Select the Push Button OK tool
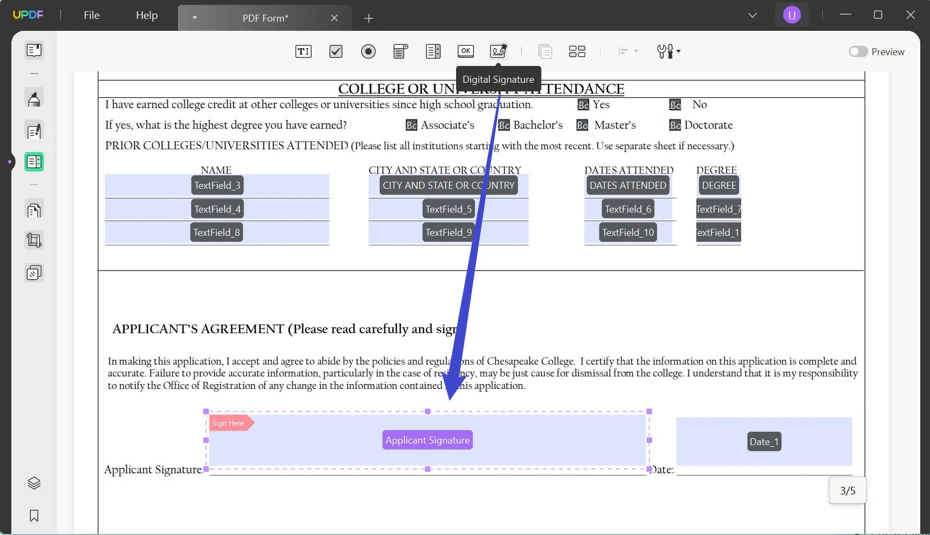 tap(465, 51)
